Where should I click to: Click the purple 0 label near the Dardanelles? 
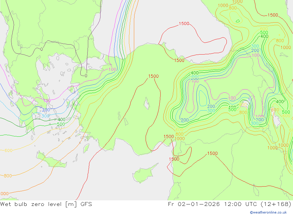point(86,76)
